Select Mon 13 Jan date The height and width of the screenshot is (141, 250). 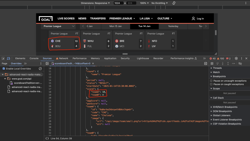(x=116, y=26)
